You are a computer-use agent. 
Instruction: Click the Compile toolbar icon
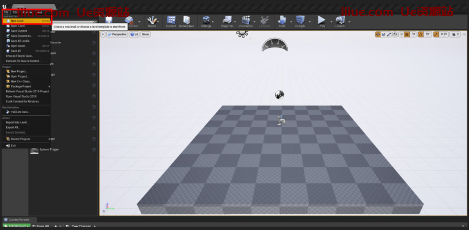(x=301, y=21)
